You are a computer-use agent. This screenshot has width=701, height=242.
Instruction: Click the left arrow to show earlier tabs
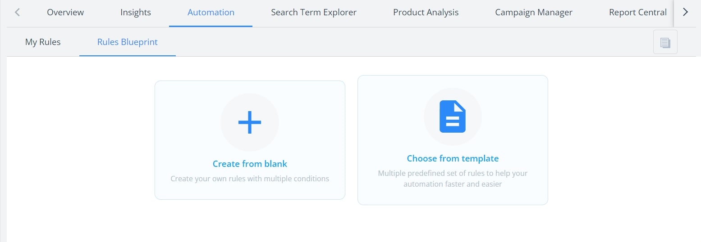[17, 13]
